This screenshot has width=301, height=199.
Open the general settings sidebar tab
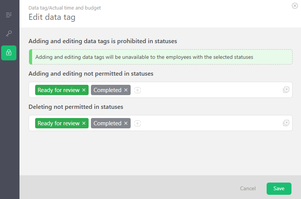[9, 15]
